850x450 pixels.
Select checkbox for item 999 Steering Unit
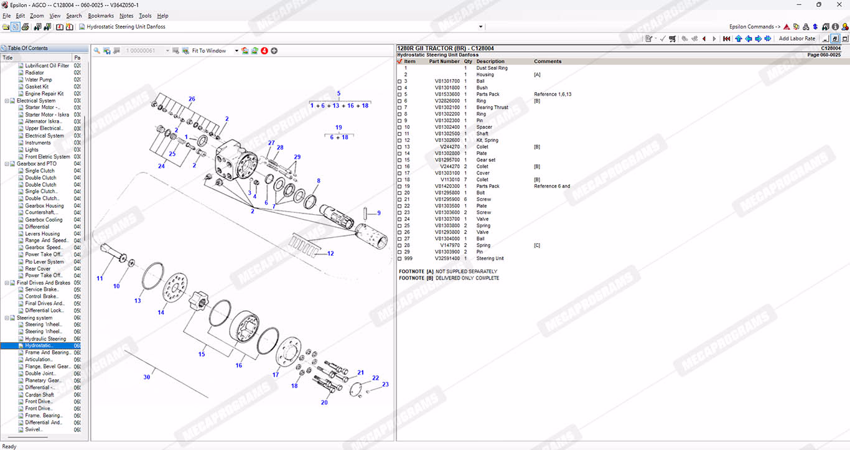click(x=400, y=258)
